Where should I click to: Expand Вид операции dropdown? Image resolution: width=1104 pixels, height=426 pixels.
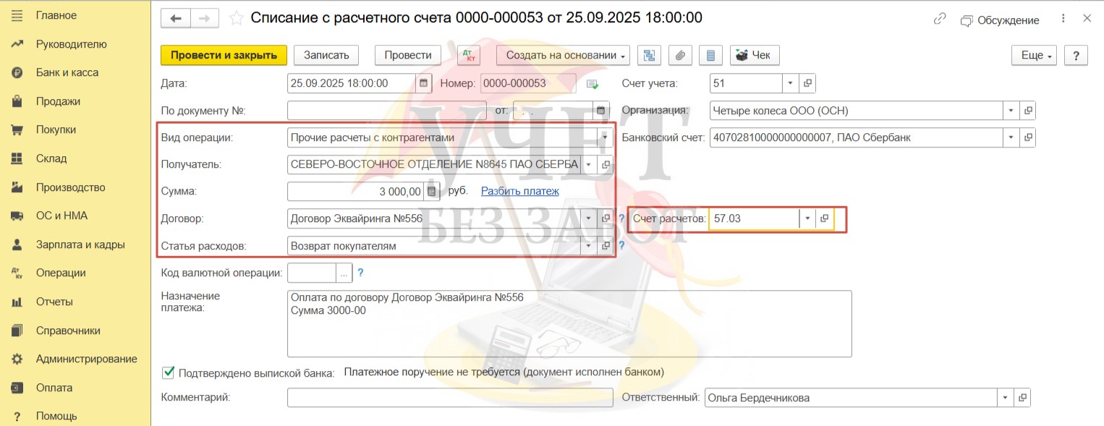pyautogui.click(x=604, y=137)
